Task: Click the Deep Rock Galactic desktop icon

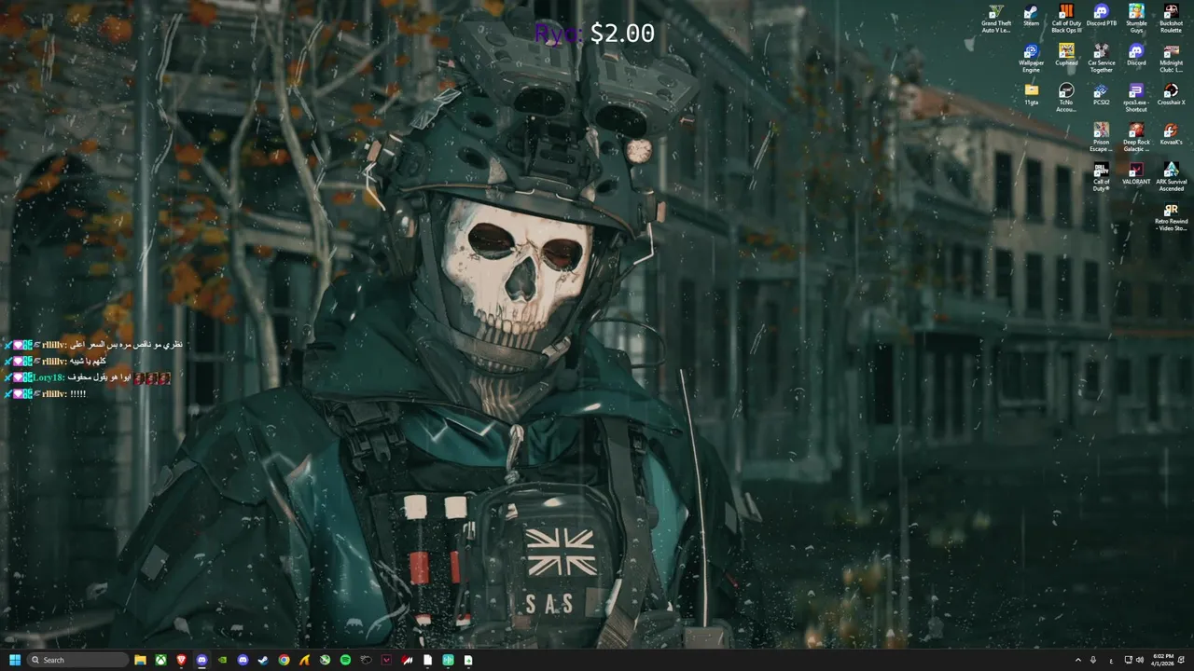Action: [1136, 136]
